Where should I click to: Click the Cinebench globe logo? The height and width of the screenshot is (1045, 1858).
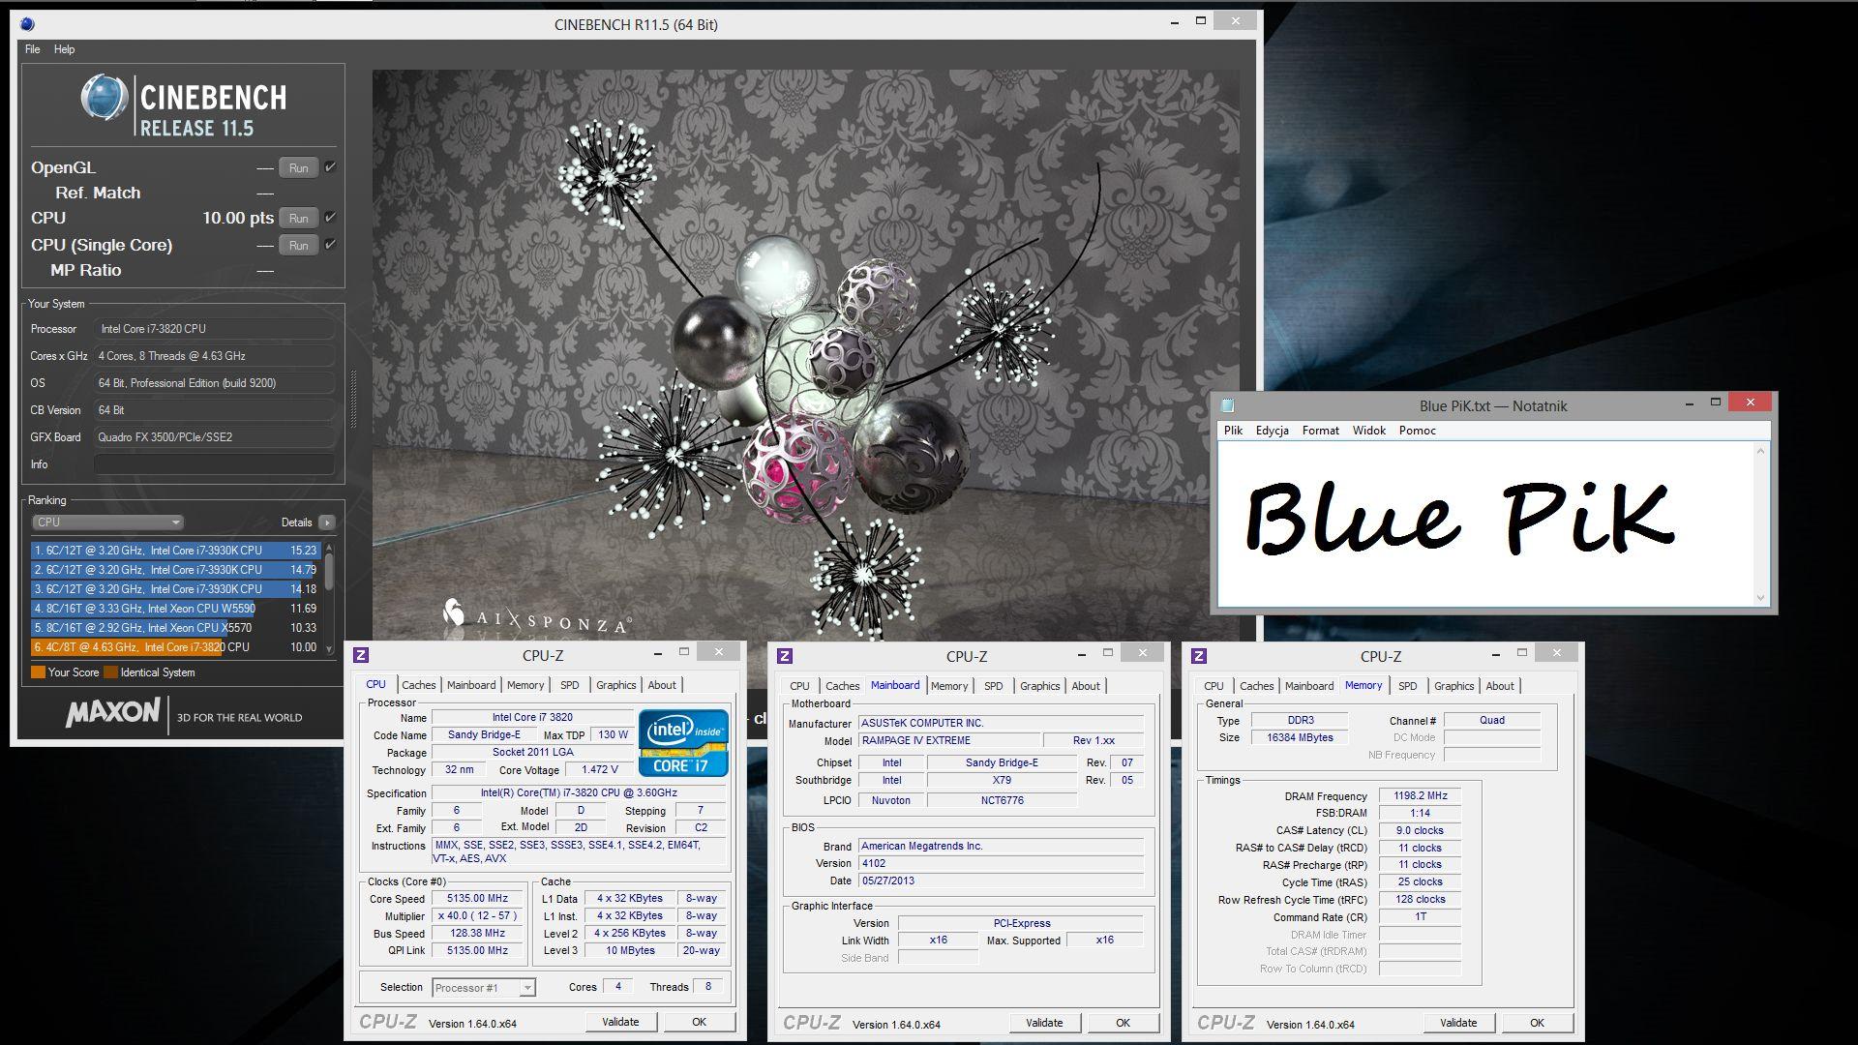click(x=105, y=98)
